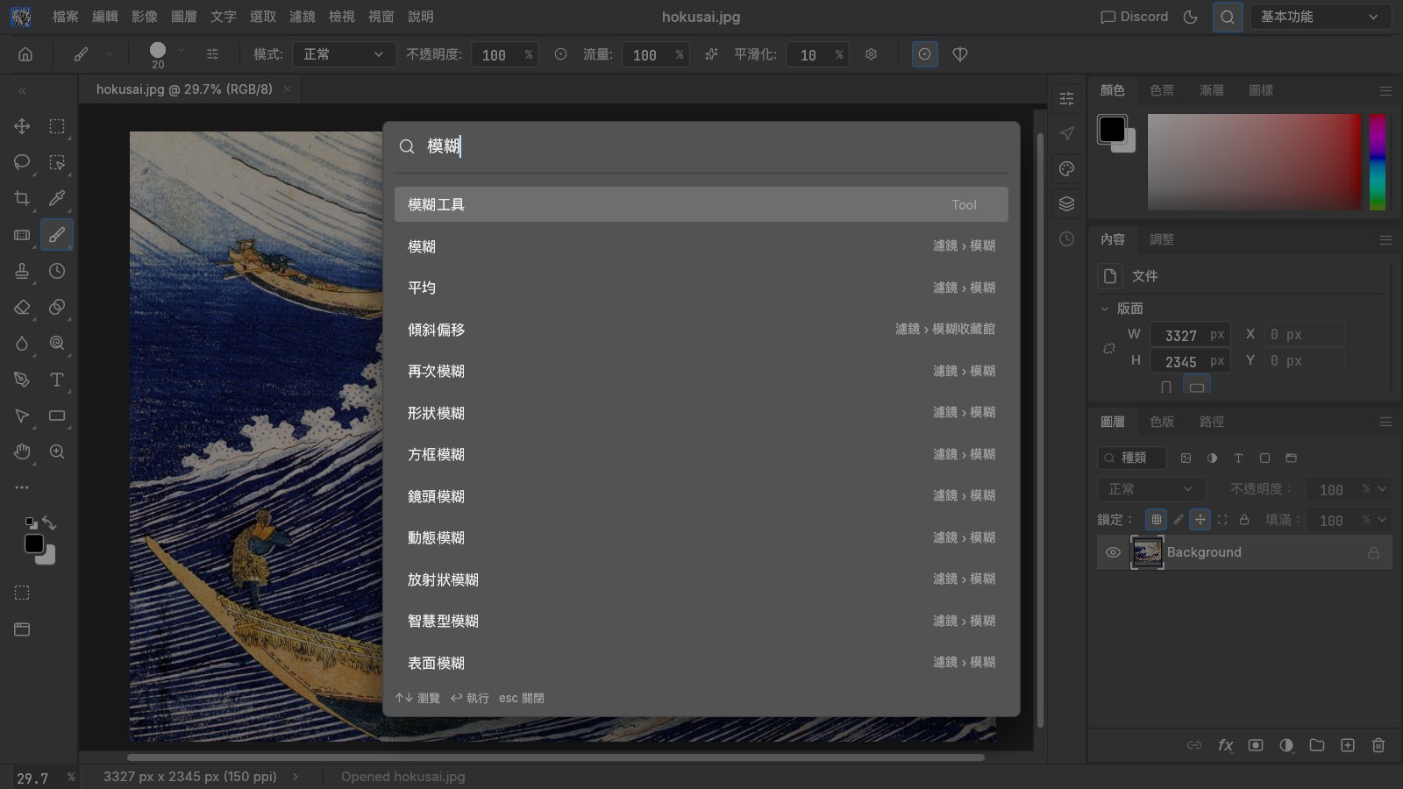Add layer style via fx icon

pyautogui.click(x=1225, y=745)
